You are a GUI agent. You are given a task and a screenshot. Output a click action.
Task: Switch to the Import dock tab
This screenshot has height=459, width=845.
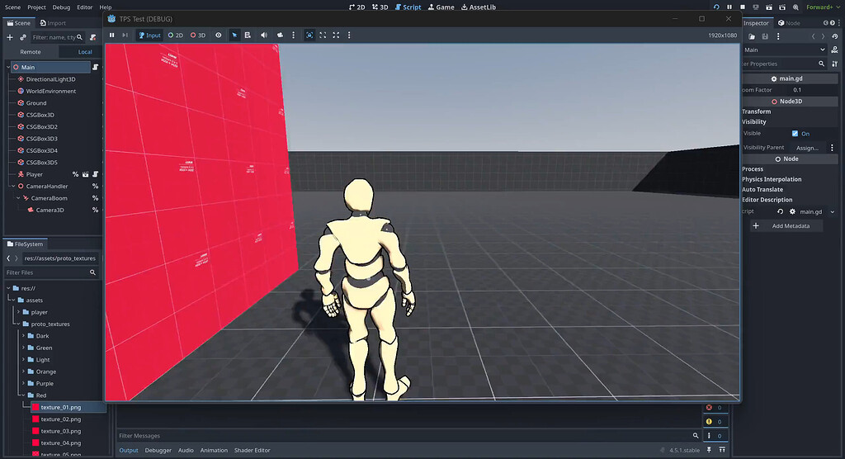52,22
